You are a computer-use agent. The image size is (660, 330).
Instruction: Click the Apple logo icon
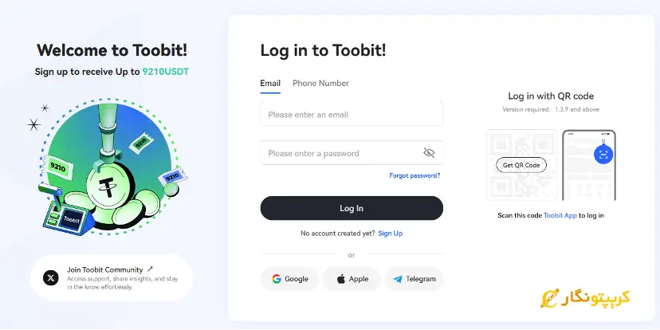coord(341,279)
